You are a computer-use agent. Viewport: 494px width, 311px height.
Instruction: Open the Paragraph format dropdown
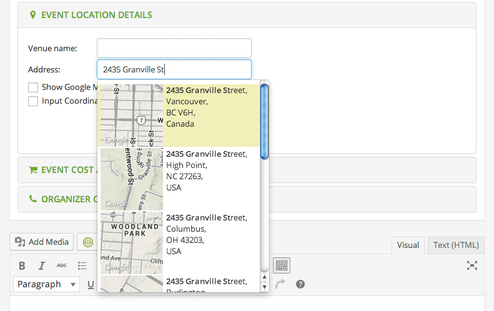point(46,284)
